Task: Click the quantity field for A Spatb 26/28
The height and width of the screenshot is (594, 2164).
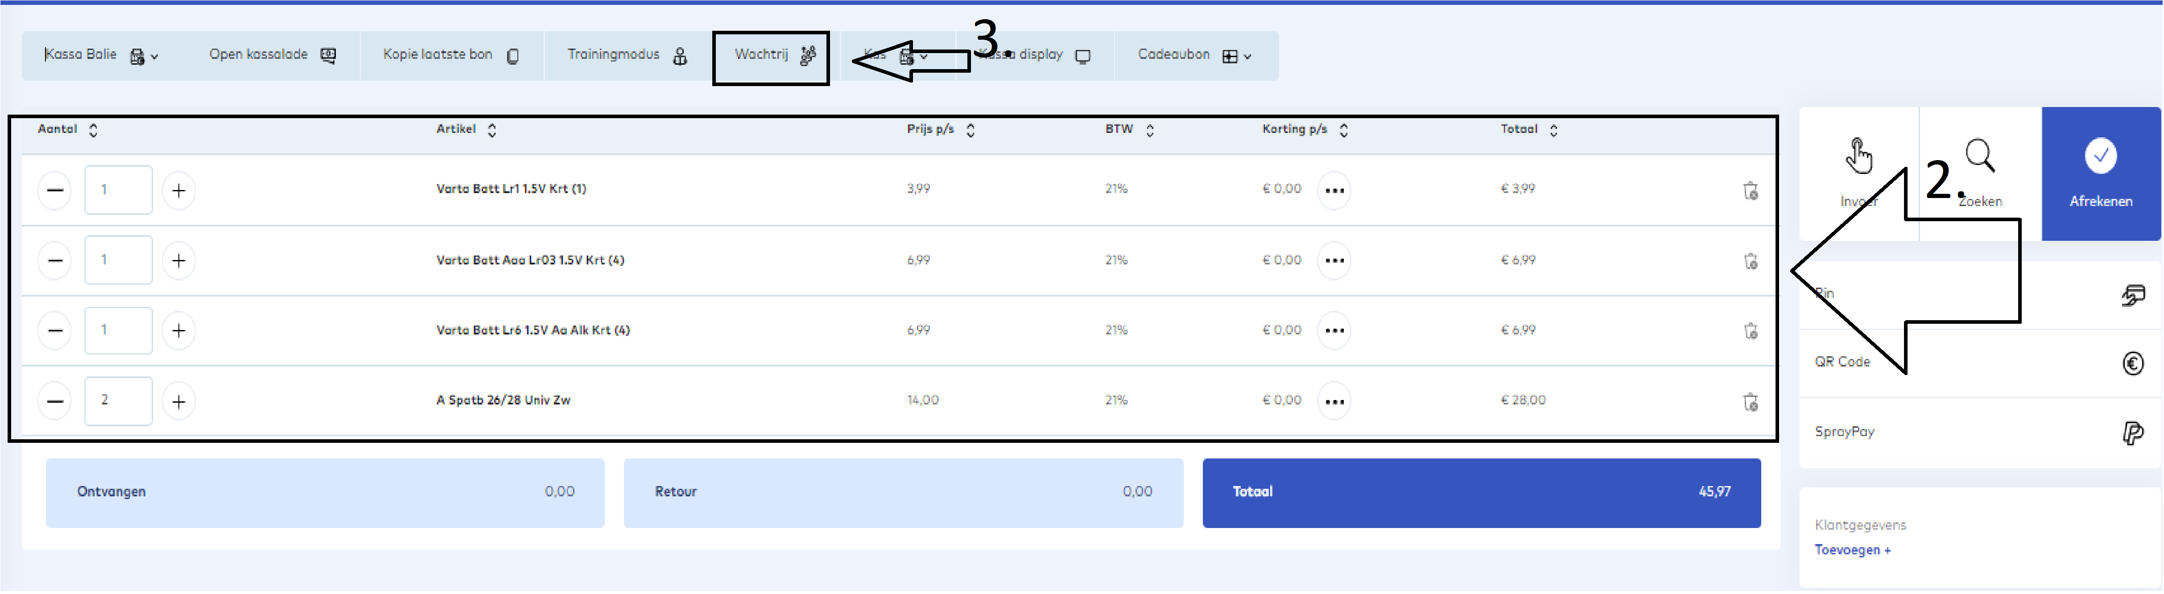Action: tap(118, 401)
